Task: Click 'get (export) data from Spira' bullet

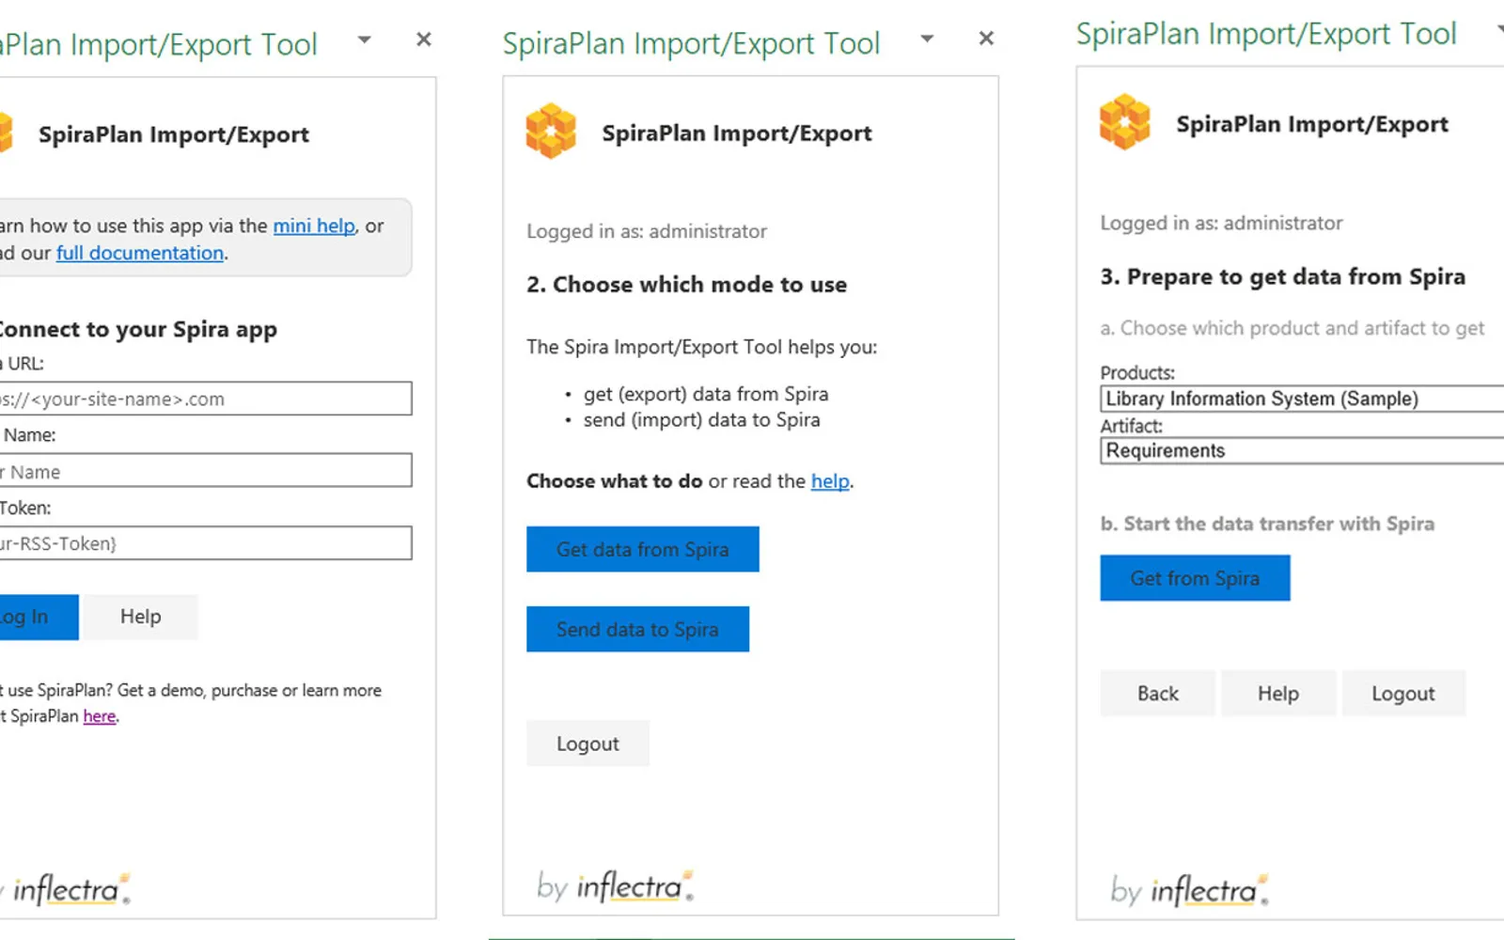Action: pyautogui.click(x=706, y=394)
